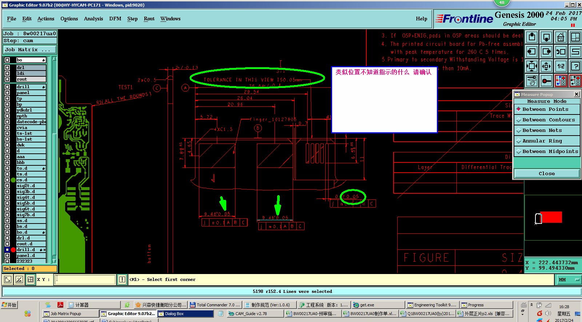
Task: Toggle the ydkdrl layer checkbox
Action: (7, 110)
